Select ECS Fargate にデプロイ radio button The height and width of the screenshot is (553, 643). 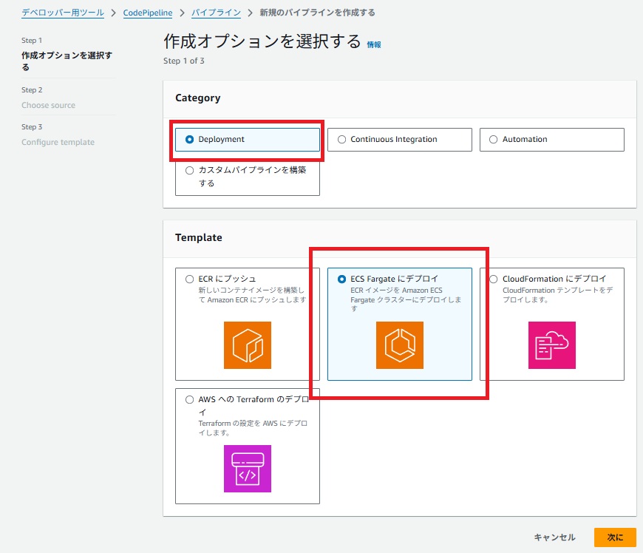tap(341, 279)
